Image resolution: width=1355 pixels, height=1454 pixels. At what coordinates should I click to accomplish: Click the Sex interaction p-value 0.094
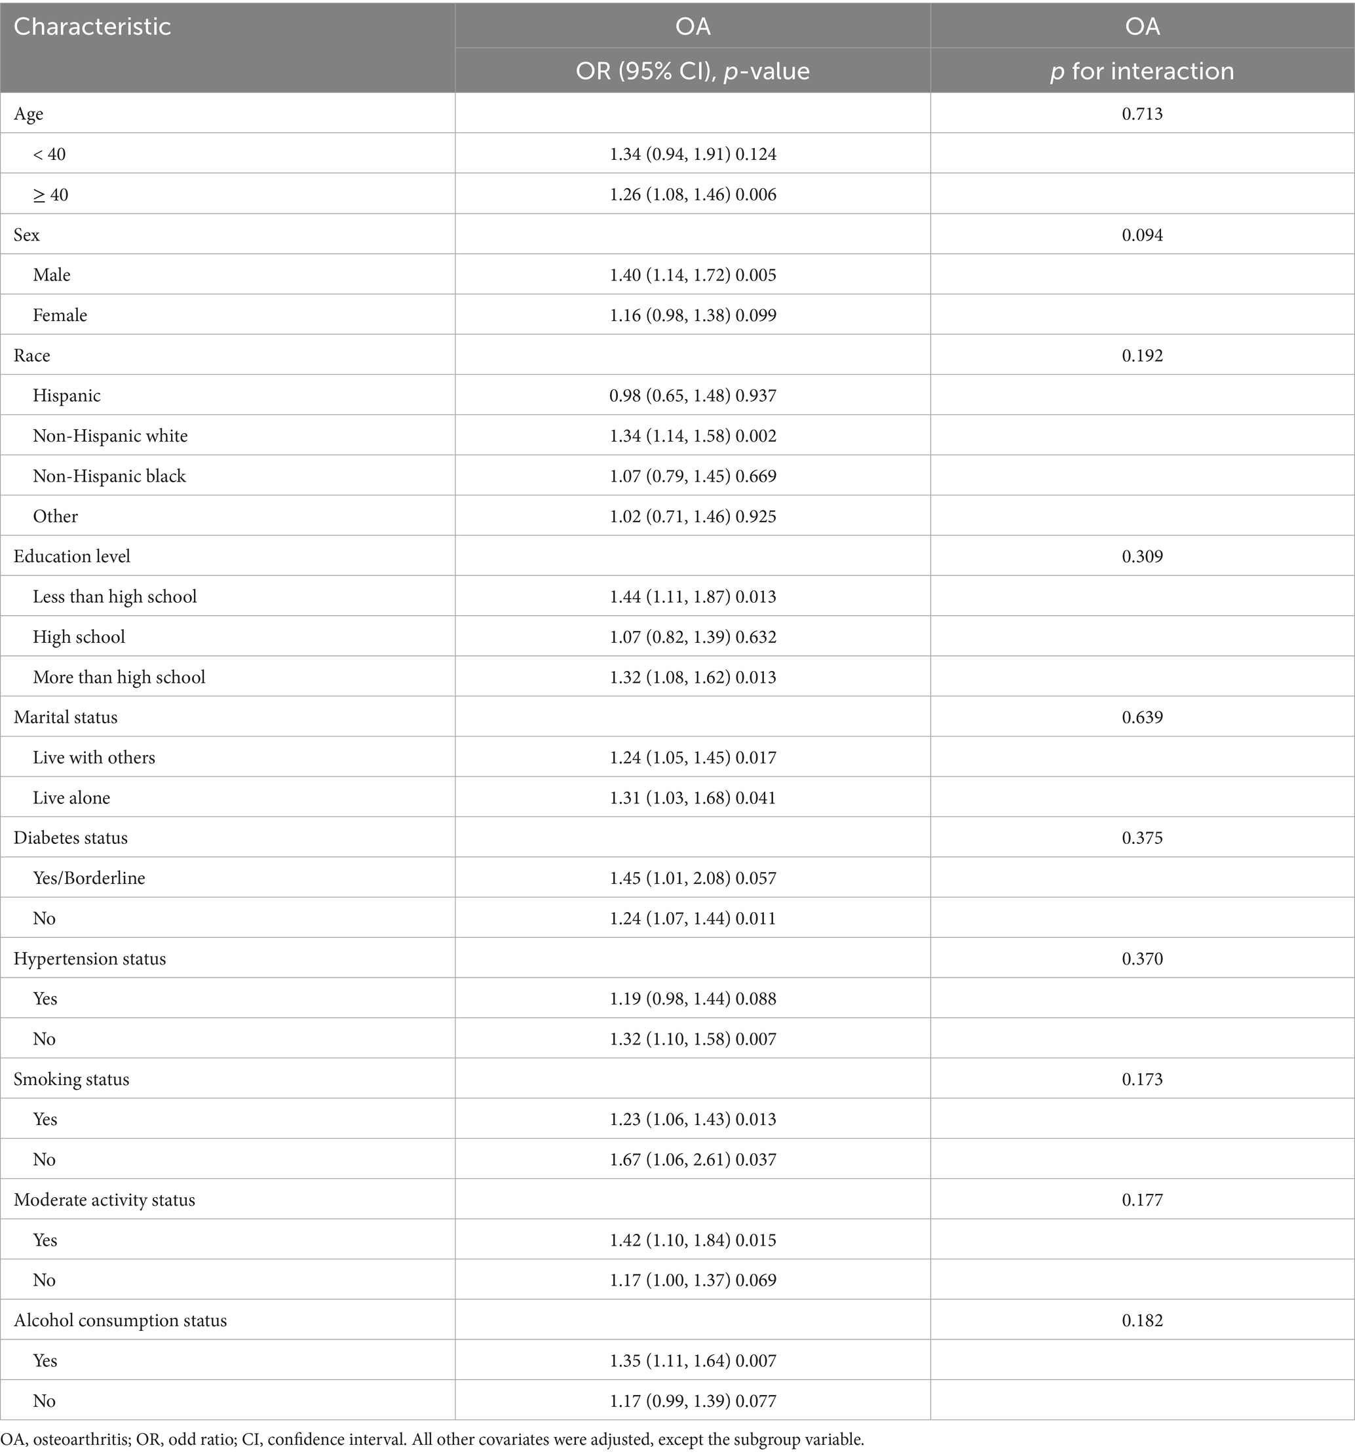coord(1142,235)
